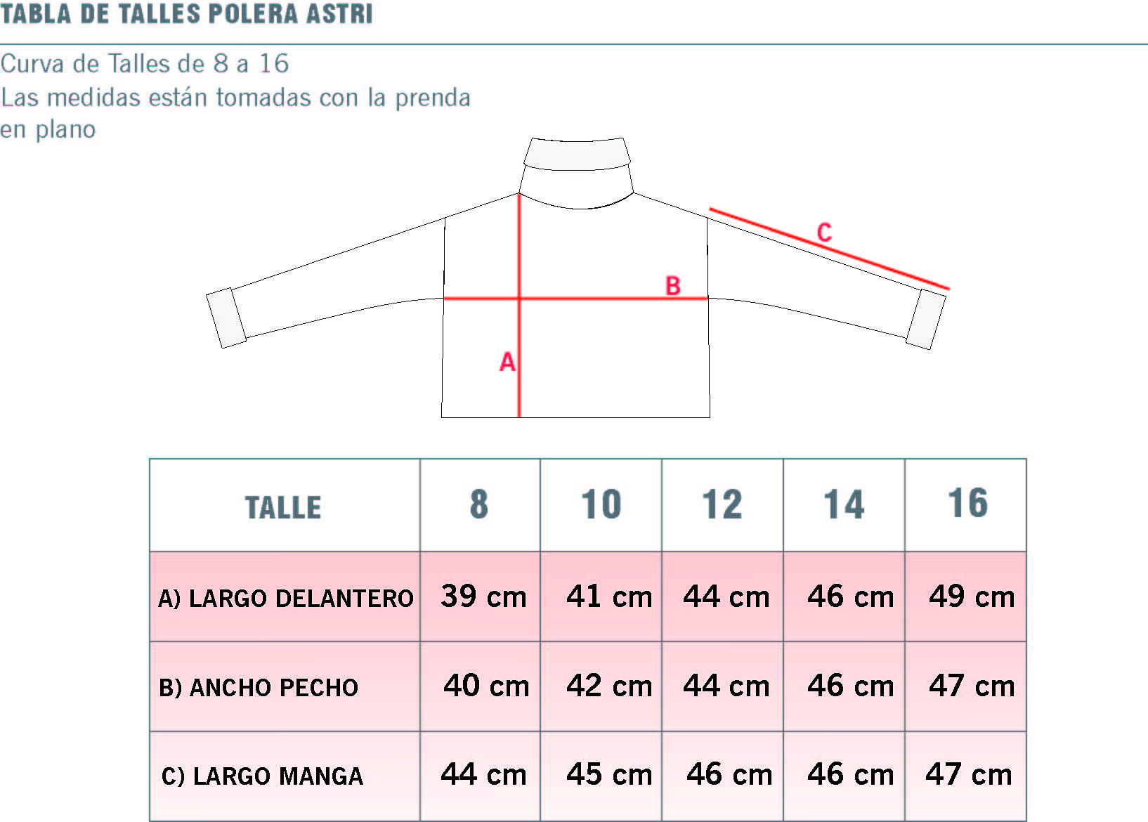Viewport: 1148px width, 822px height.
Task: Click the TALLE header cell
Action: pos(285,505)
